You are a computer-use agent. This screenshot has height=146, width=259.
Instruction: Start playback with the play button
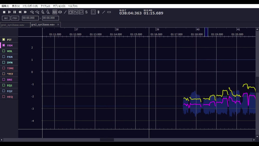[x=9, y=12]
